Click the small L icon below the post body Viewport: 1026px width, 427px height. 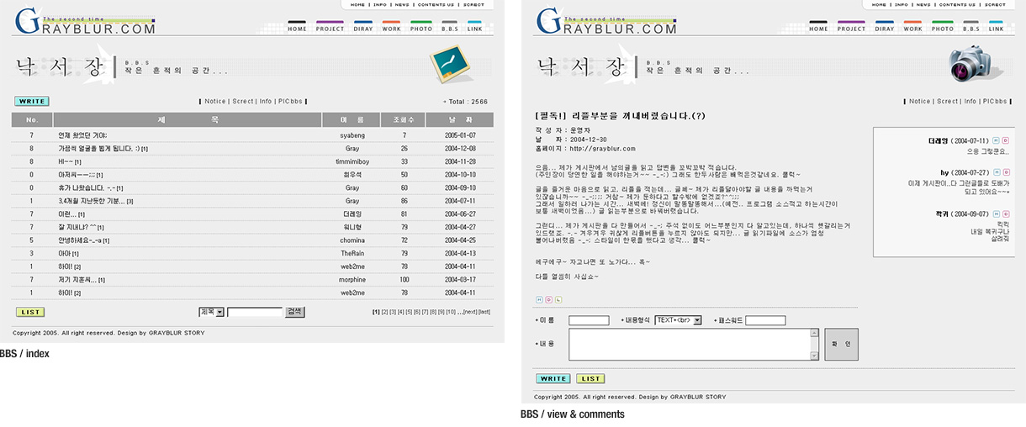pos(558,299)
